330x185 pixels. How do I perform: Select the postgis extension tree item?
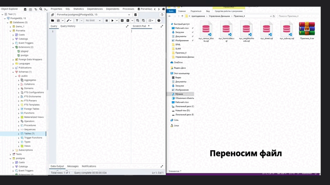click(25, 56)
